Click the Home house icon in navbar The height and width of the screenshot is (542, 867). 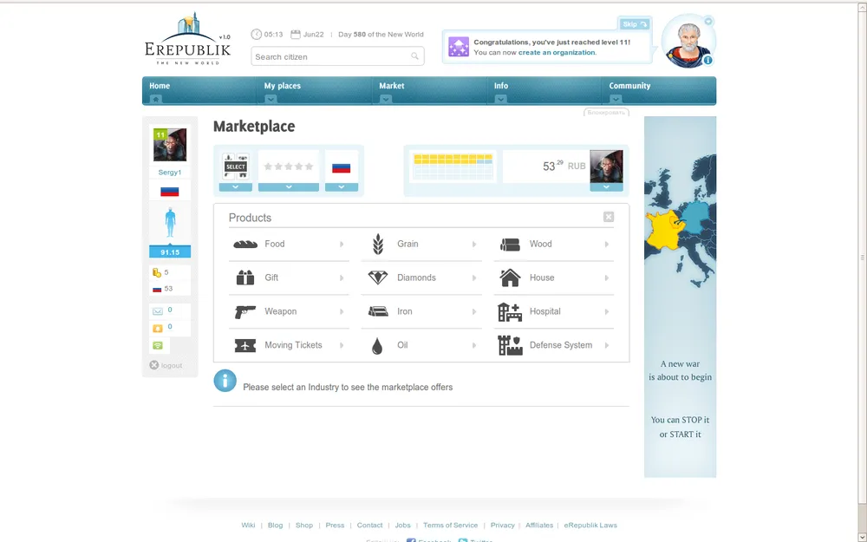click(x=156, y=99)
